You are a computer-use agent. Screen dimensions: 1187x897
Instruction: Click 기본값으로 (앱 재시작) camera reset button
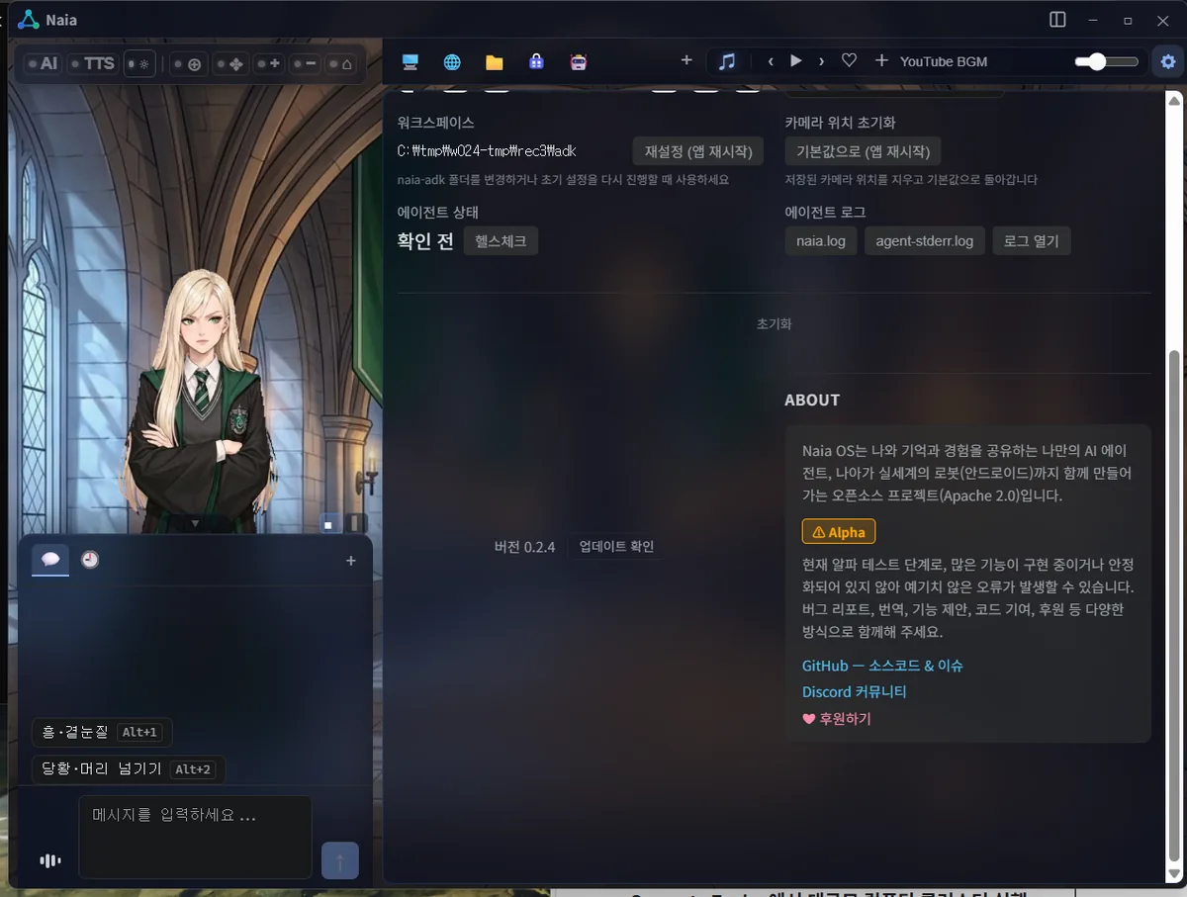pos(863,151)
